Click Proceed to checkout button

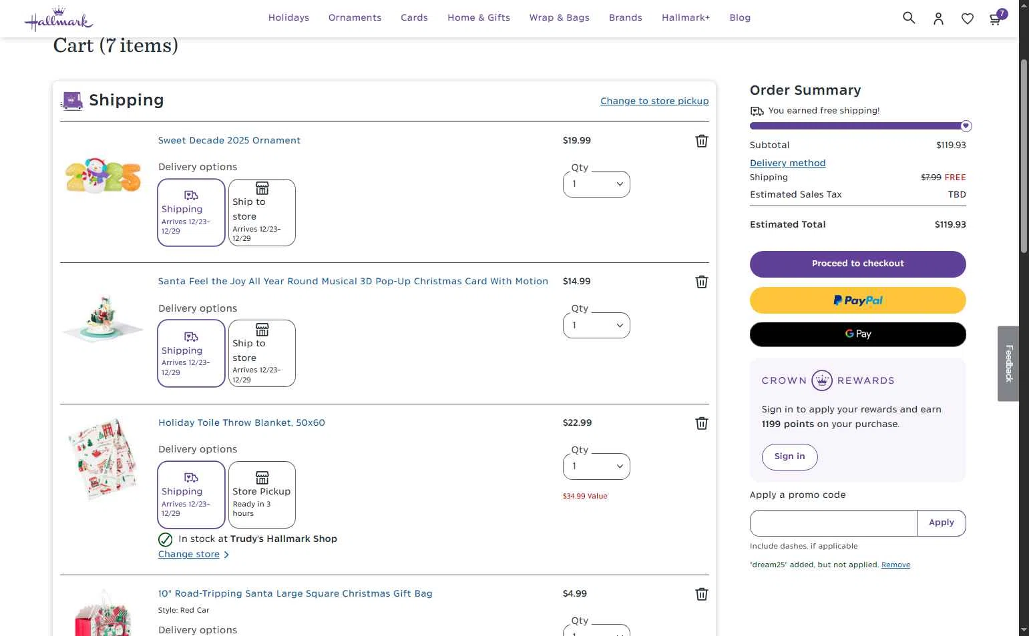tap(857, 264)
